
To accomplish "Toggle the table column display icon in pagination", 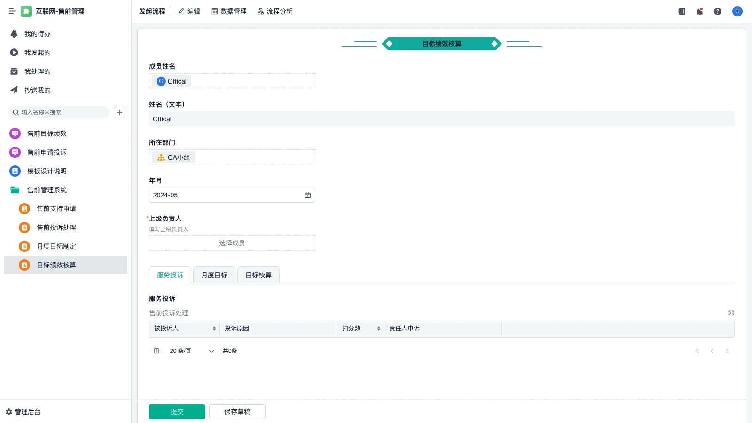I will (156, 351).
